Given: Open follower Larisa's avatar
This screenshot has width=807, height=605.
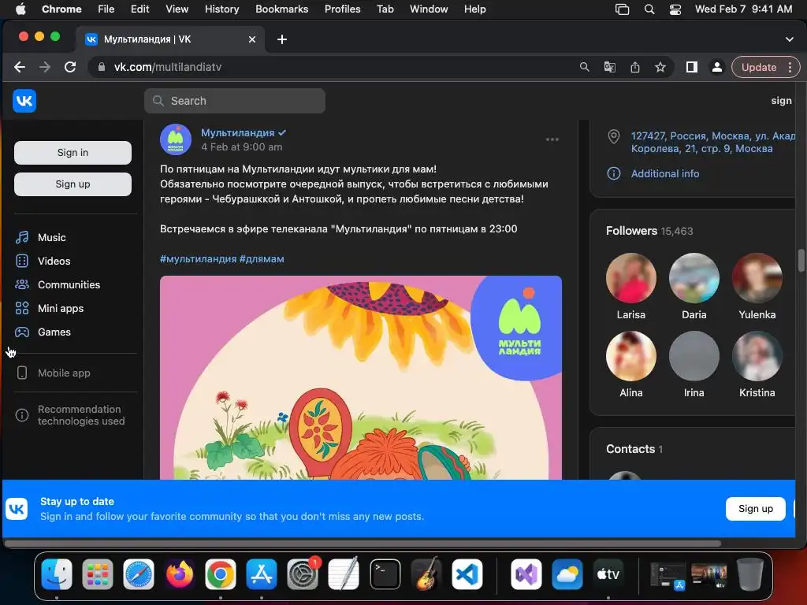Looking at the screenshot, I should point(631,278).
